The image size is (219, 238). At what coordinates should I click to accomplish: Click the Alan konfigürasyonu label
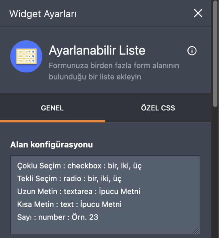[x=52, y=145]
